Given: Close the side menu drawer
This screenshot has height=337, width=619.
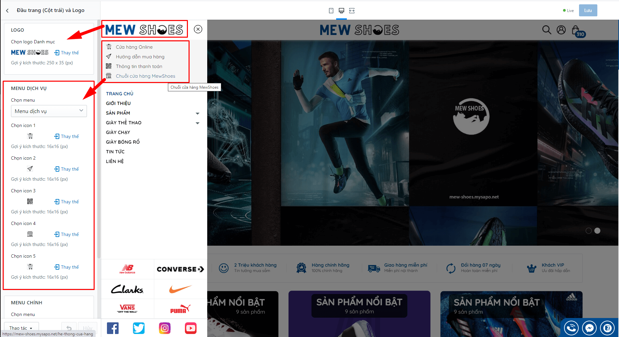Looking at the screenshot, I should pyautogui.click(x=198, y=29).
